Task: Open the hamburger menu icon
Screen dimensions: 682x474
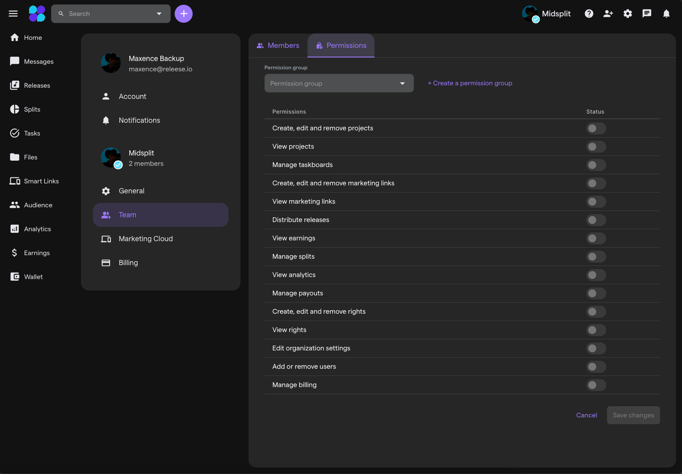Action: tap(13, 14)
